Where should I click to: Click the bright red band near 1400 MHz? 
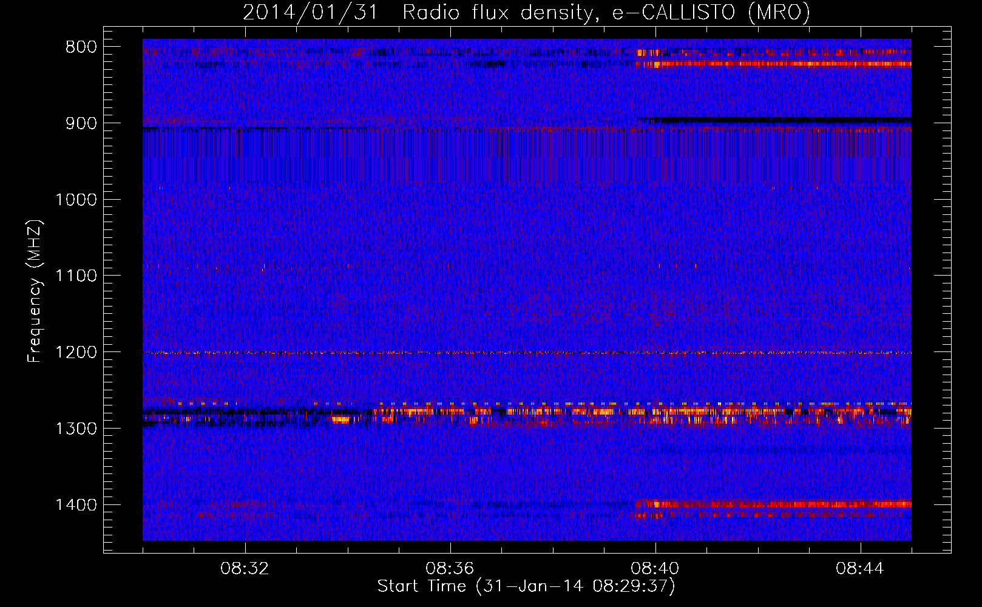point(773,504)
